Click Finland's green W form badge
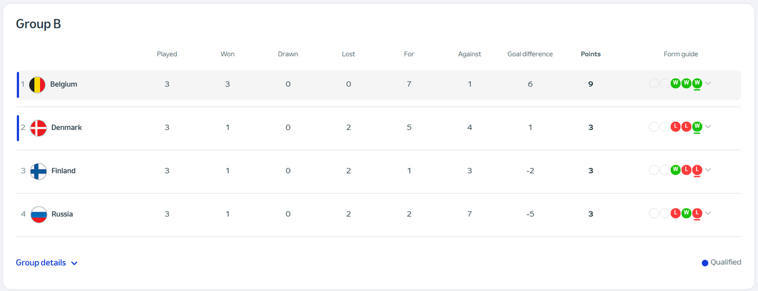Screen dimensions: 758x291 [x=676, y=170]
